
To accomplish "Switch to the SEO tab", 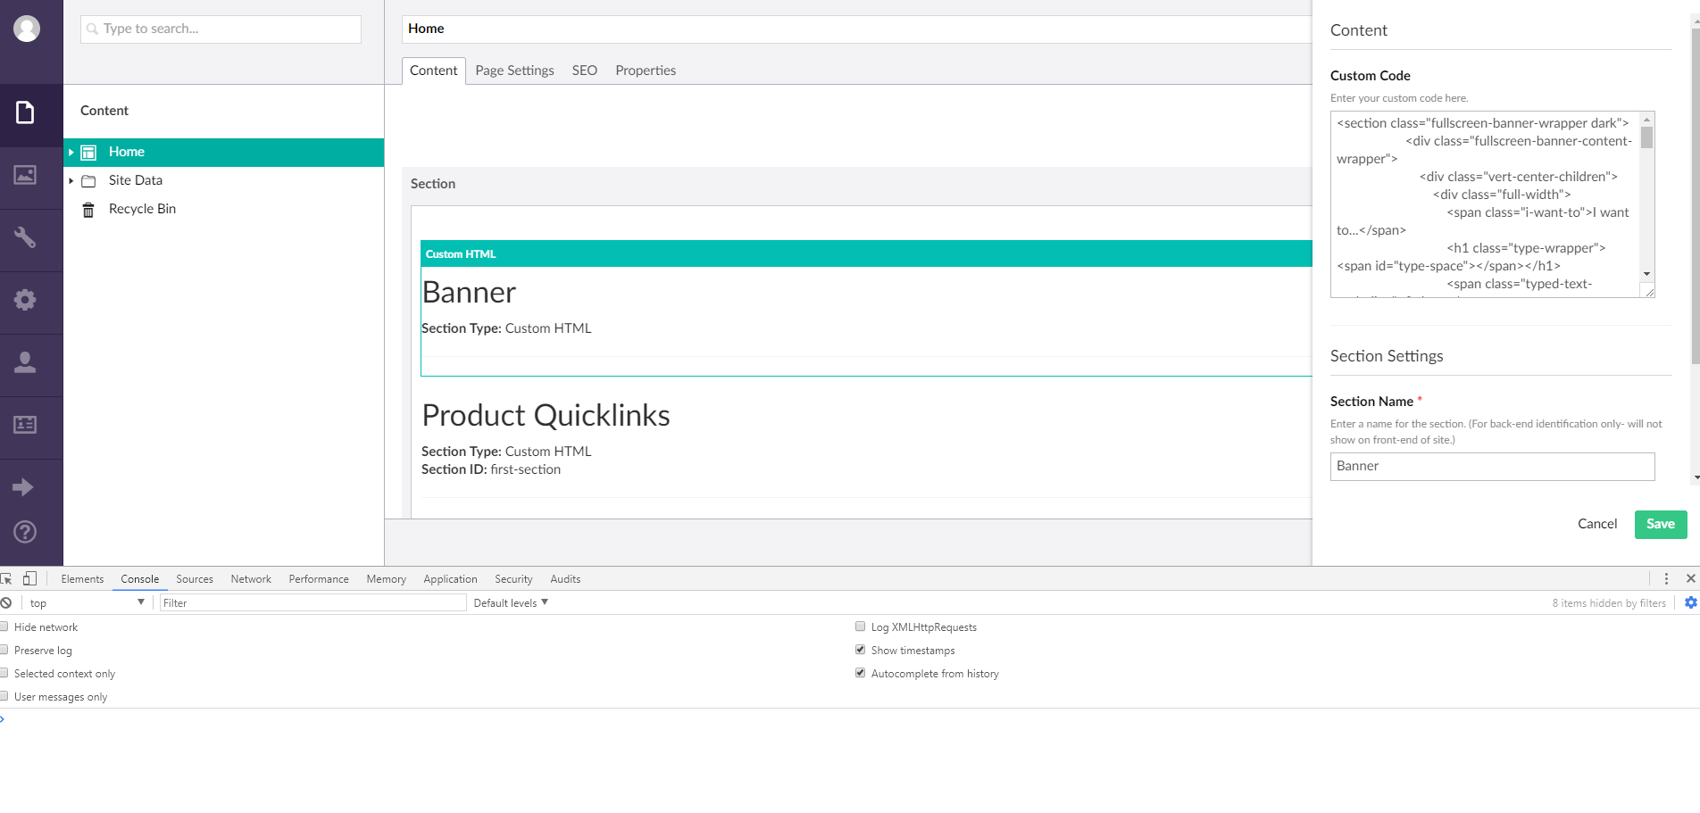I will (x=585, y=71).
